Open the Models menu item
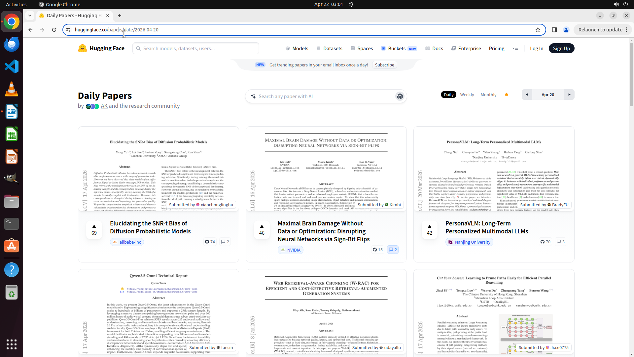 tap(297, 49)
